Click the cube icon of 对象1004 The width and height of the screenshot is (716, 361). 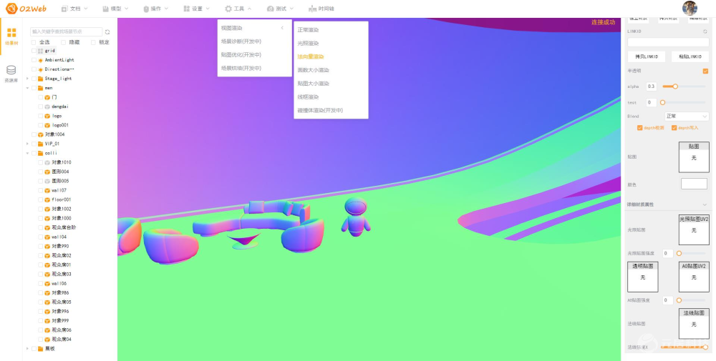(x=41, y=134)
